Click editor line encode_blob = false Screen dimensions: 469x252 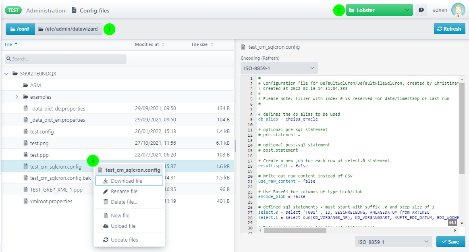(282, 197)
